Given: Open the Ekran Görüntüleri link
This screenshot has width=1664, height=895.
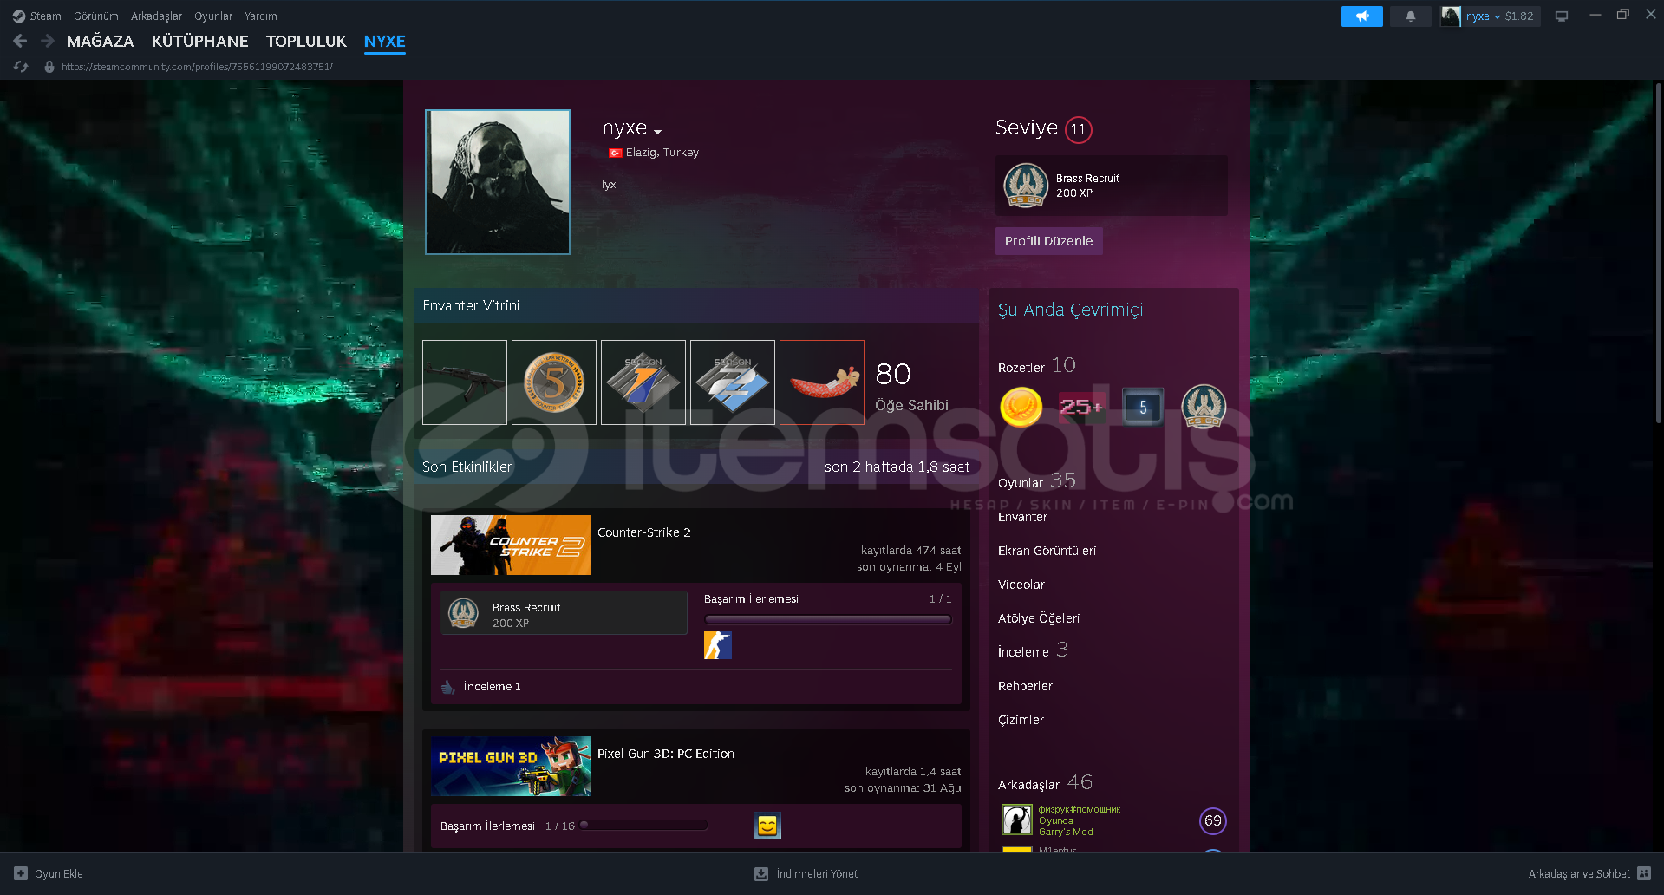Looking at the screenshot, I should [1047, 551].
